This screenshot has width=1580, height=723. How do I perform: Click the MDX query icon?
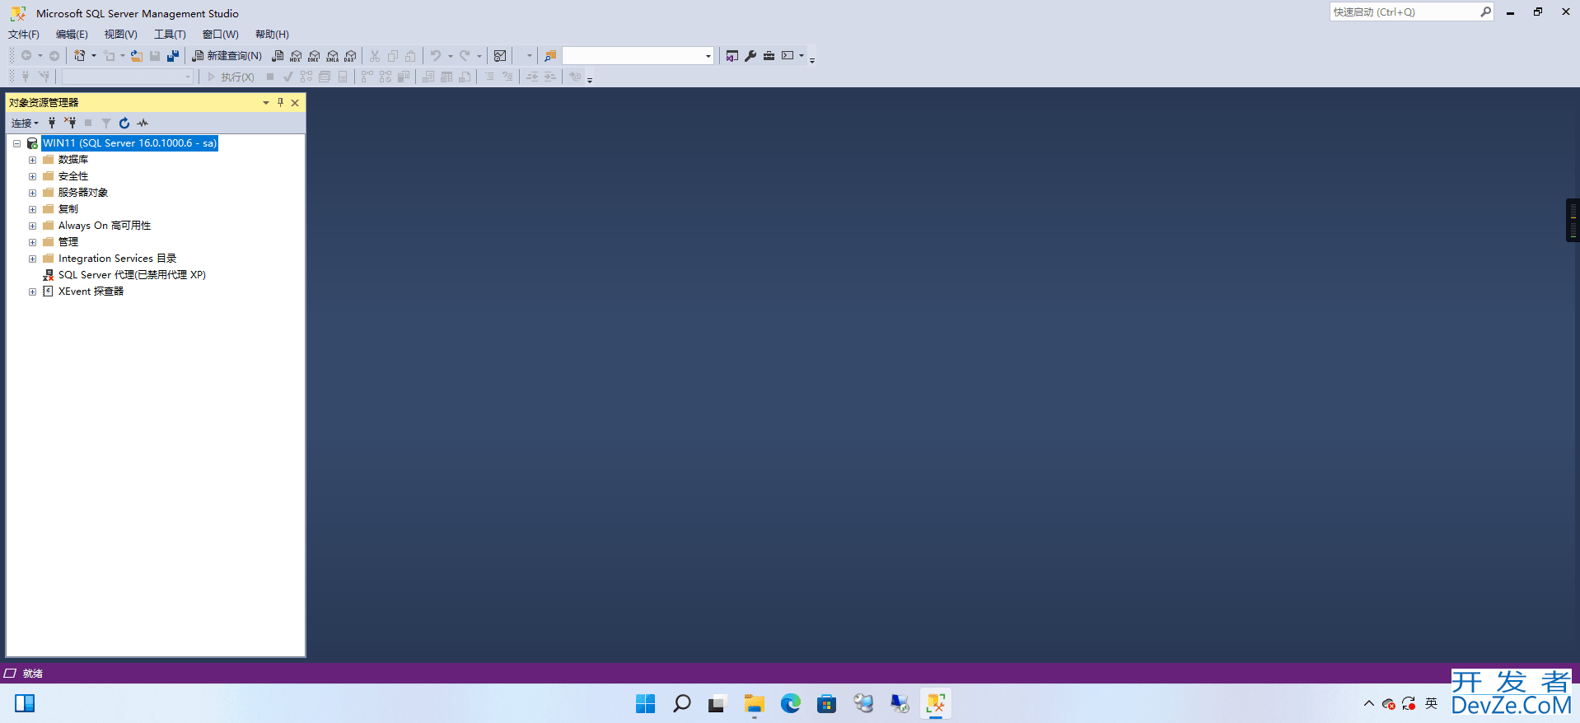point(297,56)
